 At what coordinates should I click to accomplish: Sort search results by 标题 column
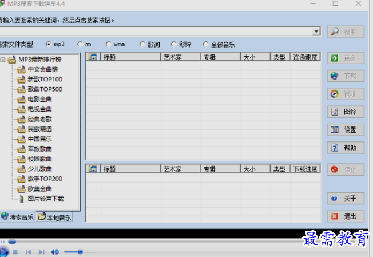click(130, 57)
